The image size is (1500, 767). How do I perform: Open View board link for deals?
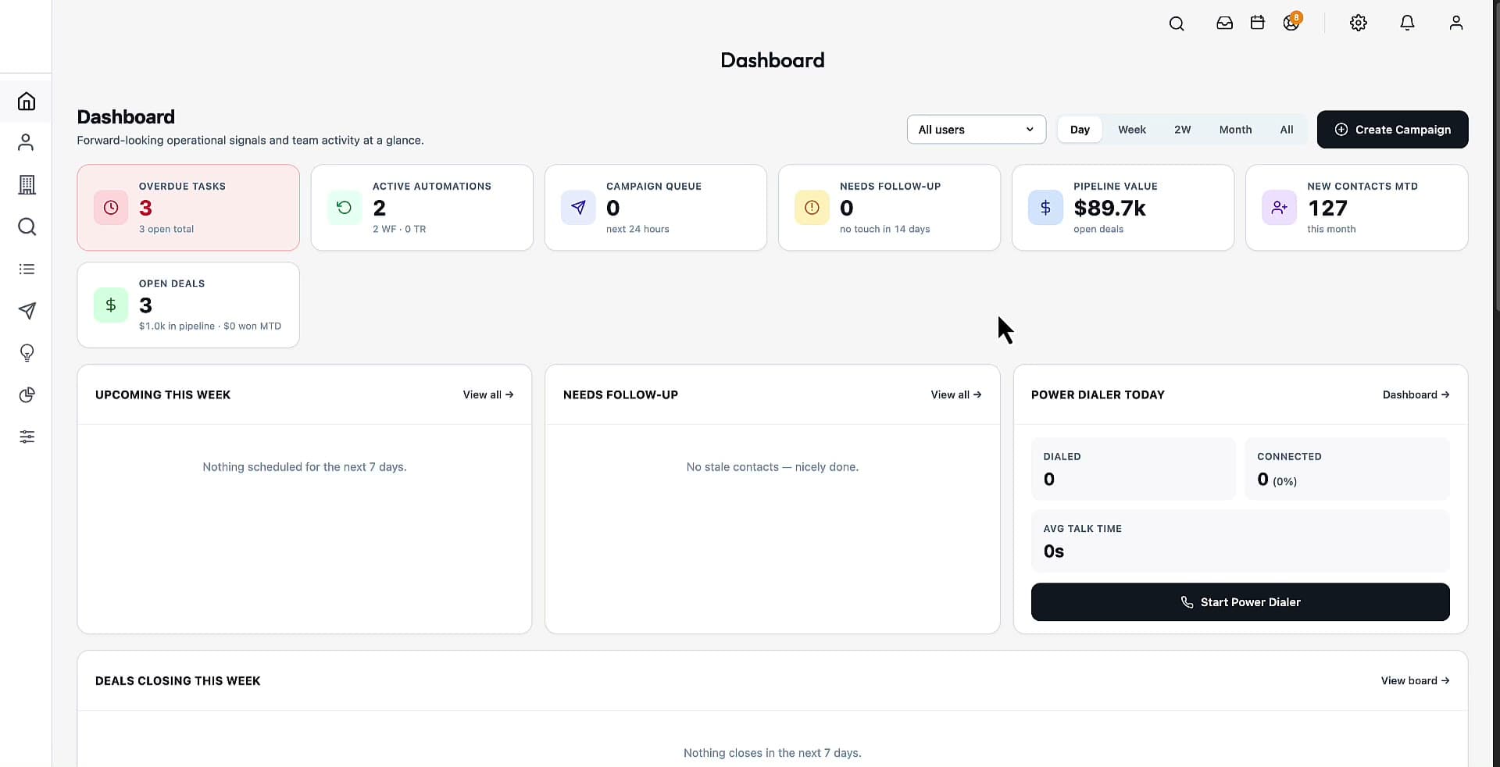coord(1415,681)
